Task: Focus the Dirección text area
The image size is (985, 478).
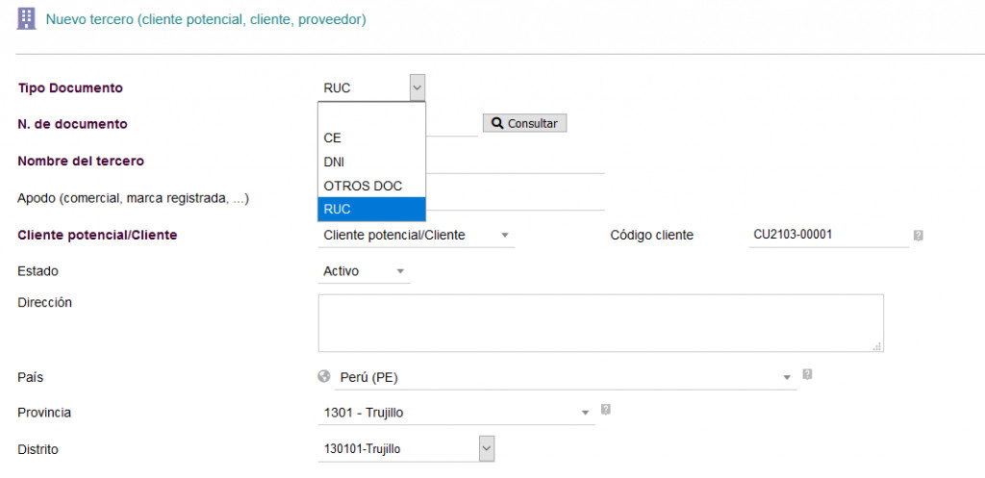Action: pyautogui.click(x=600, y=322)
